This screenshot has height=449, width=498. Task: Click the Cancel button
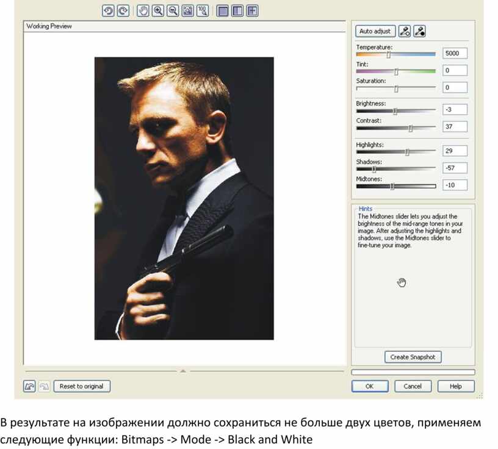[413, 386]
